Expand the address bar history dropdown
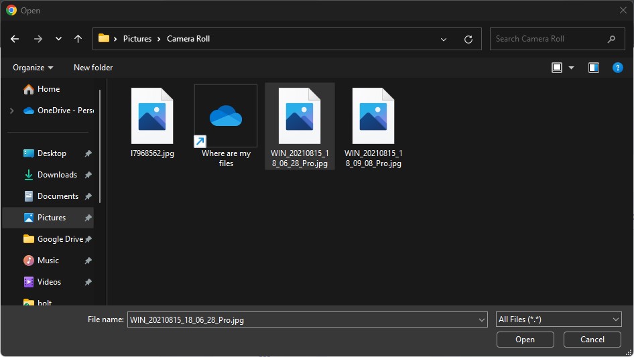634x357 pixels. point(444,39)
